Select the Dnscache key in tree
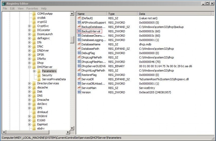 (43, 100)
